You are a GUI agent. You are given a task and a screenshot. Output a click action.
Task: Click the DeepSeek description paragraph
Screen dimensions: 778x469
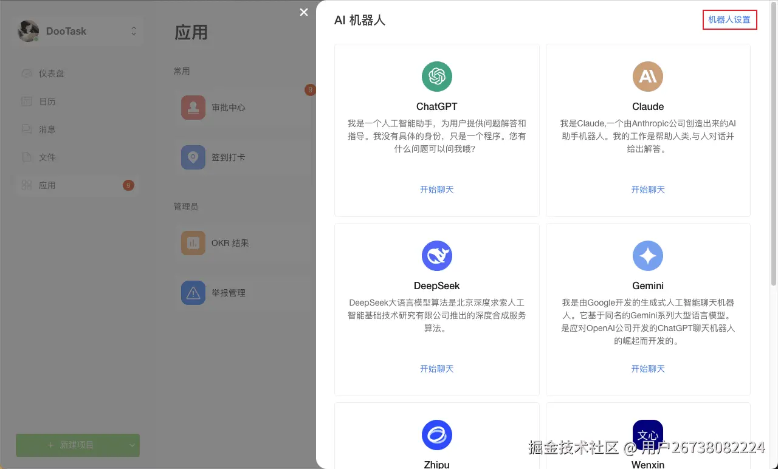437,315
